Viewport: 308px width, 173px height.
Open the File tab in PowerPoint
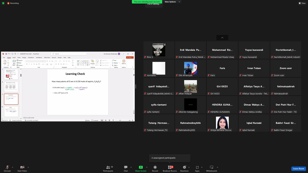click(x=4, y=58)
